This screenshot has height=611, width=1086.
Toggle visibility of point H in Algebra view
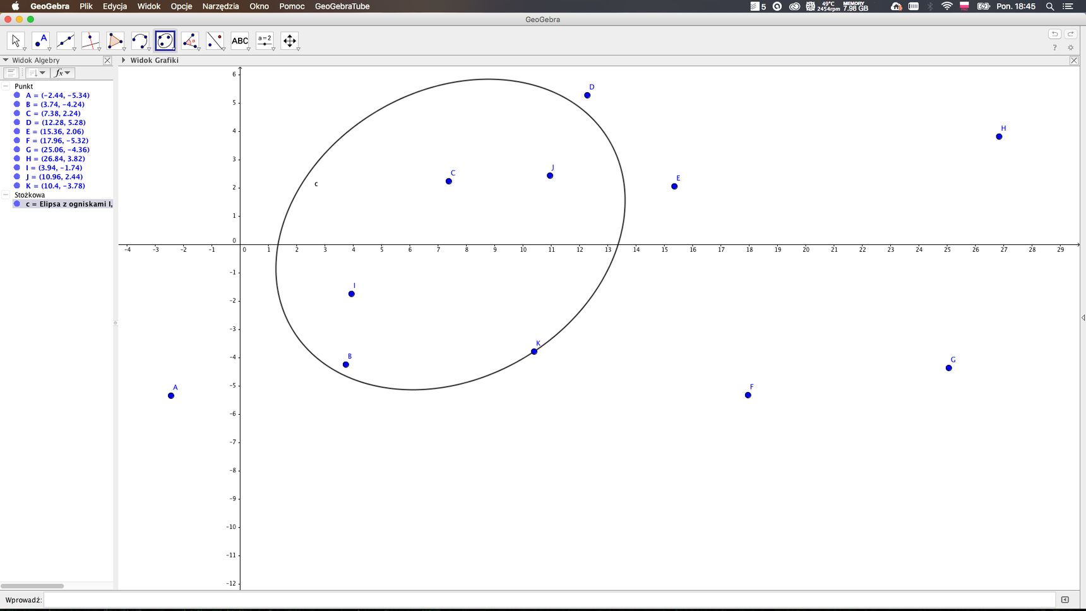click(17, 158)
